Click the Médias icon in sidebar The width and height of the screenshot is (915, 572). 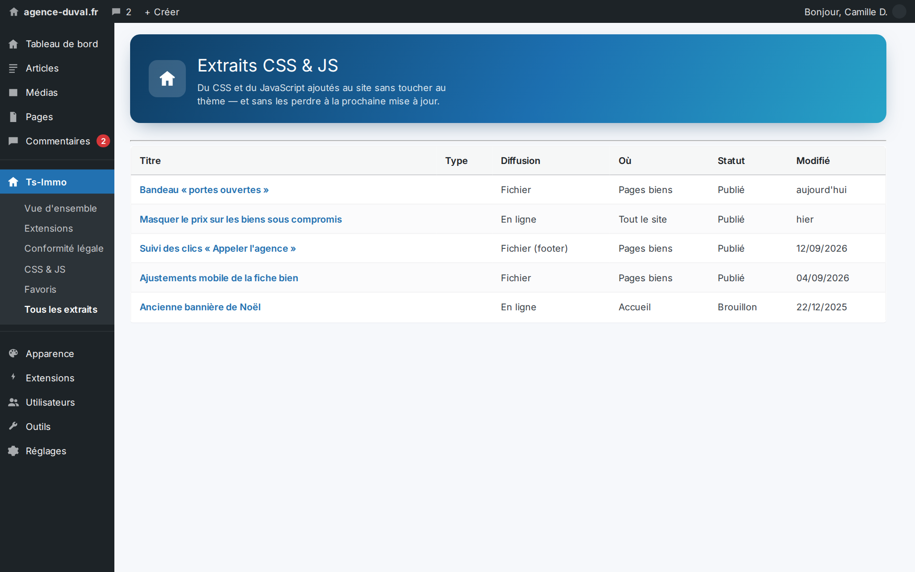(13, 92)
